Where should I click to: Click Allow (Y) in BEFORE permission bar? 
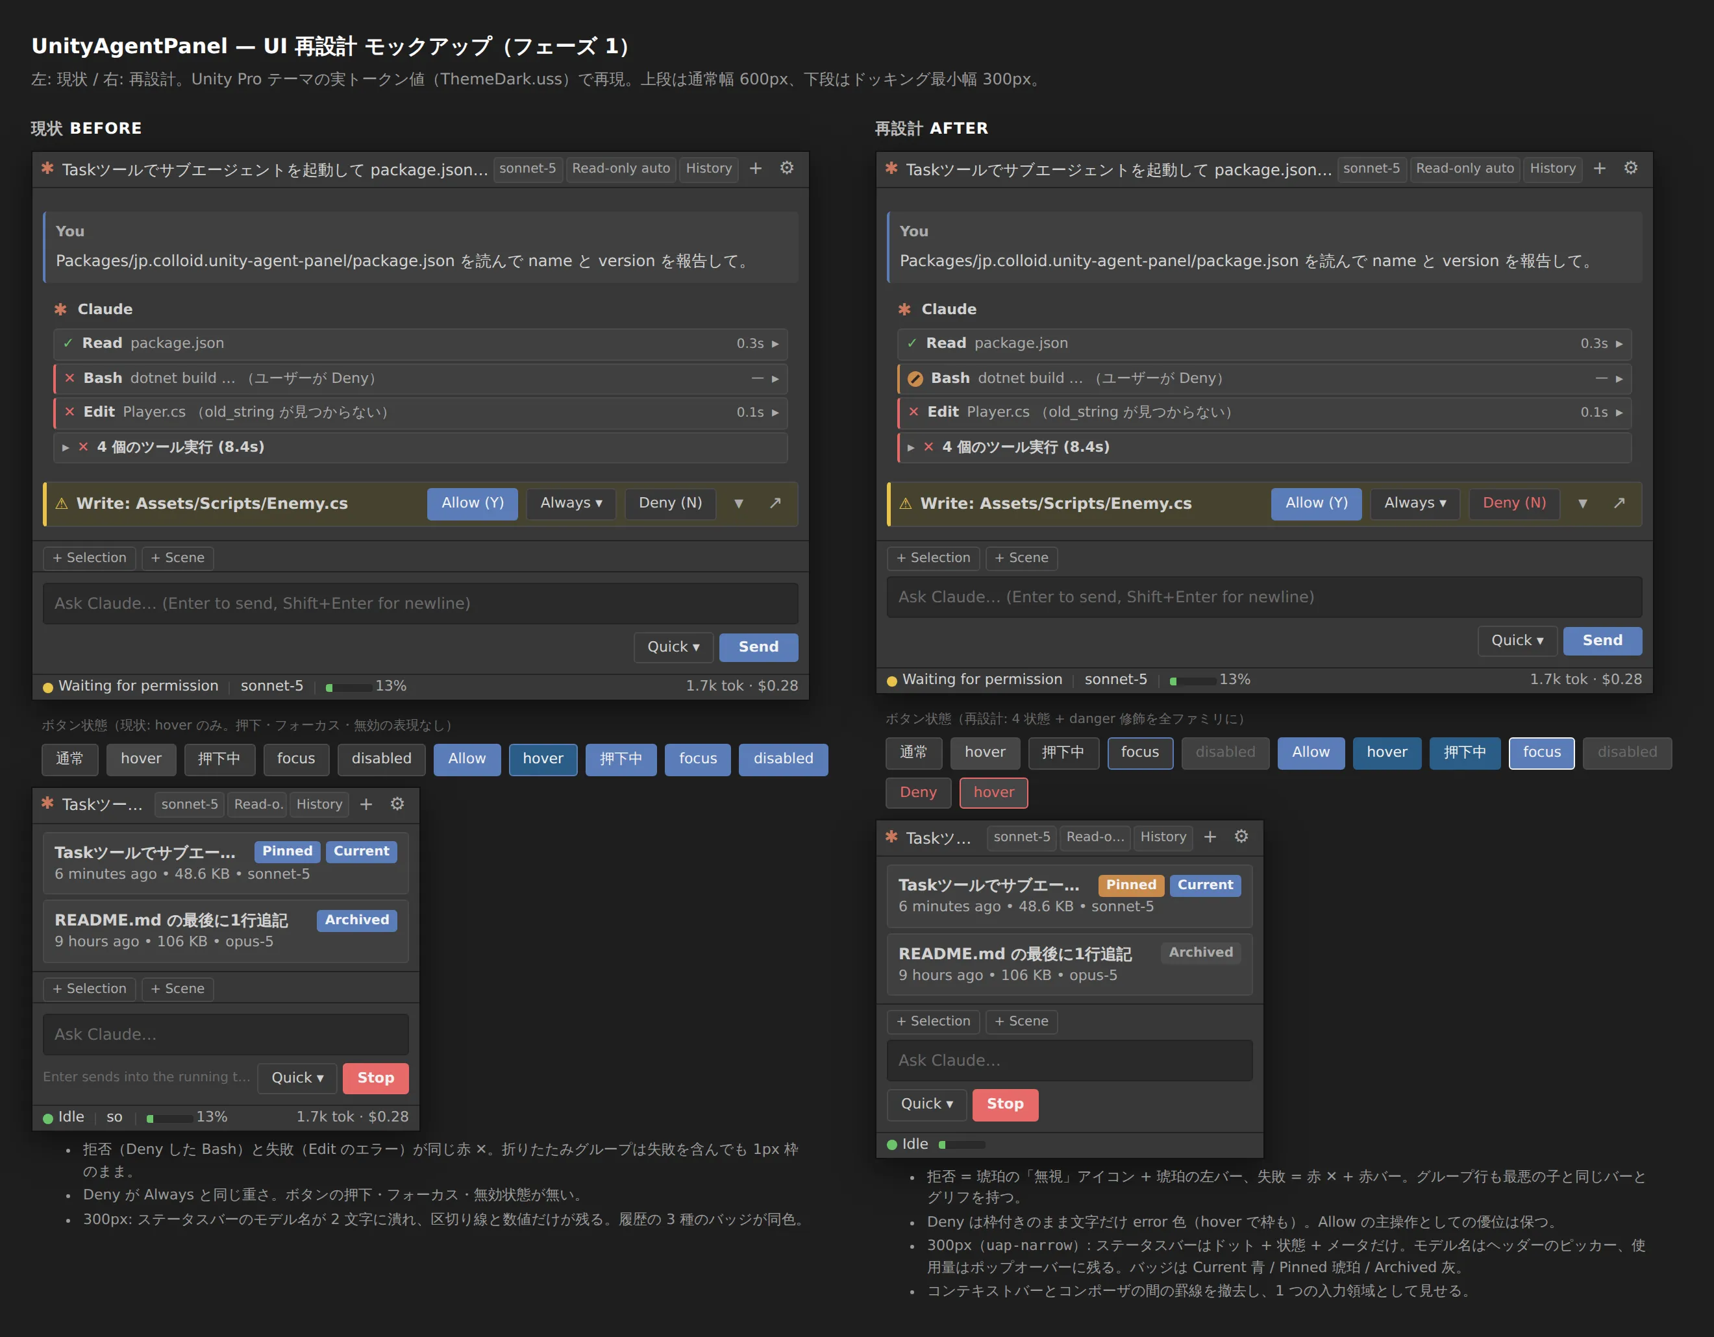(473, 504)
